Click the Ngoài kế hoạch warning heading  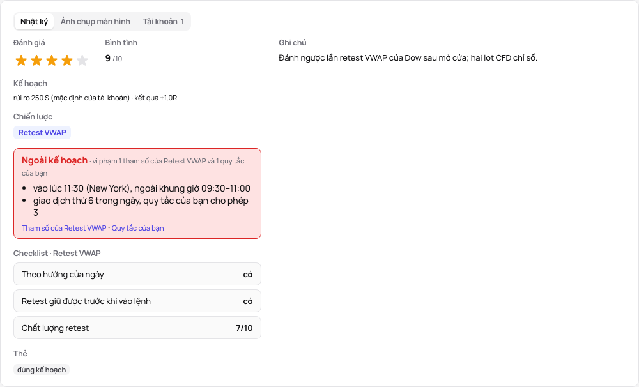pos(54,160)
